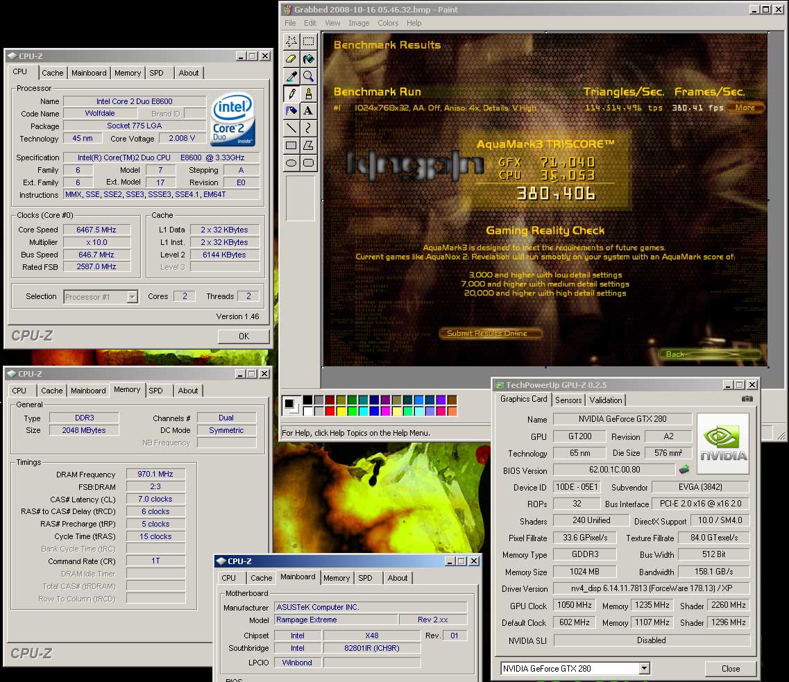Click the Close button in GPU-Z
This screenshot has width=789, height=682.
coord(731,668)
